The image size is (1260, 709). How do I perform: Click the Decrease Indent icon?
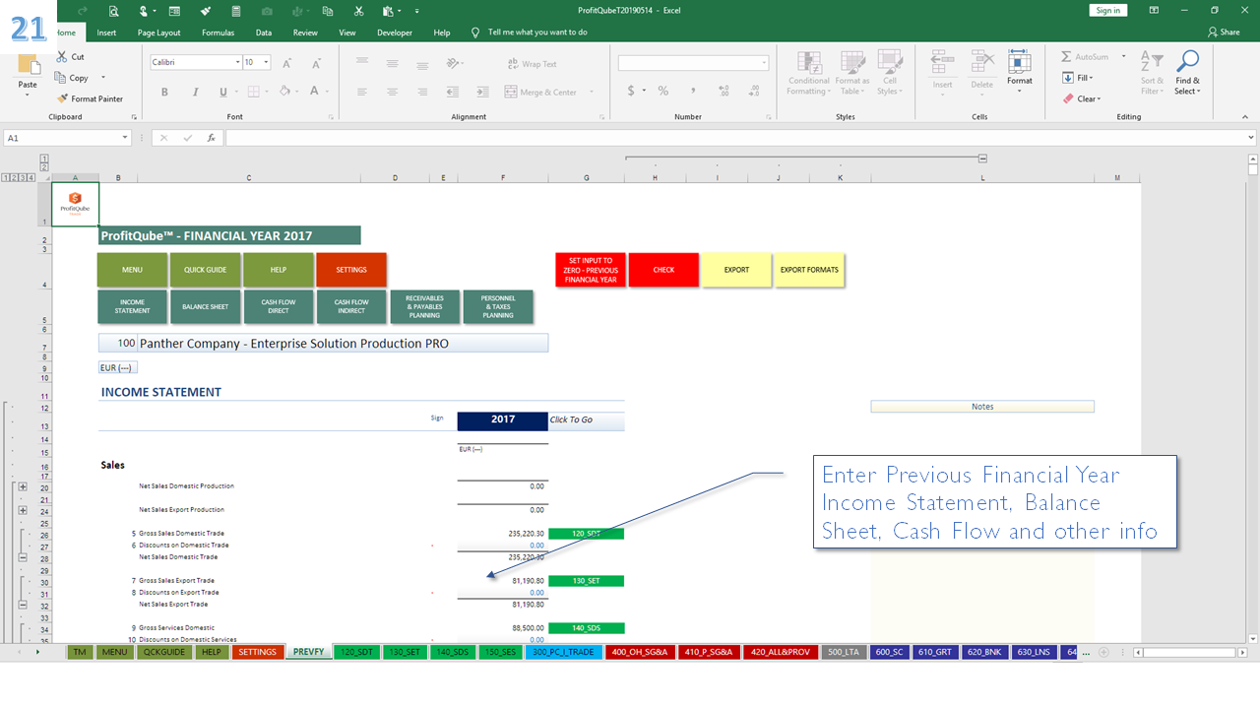tap(452, 92)
